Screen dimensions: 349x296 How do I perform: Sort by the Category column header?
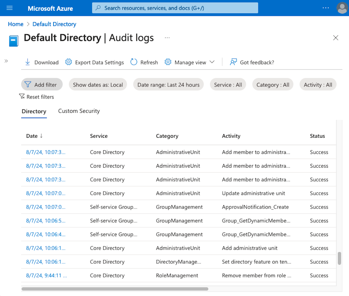[167, 136]
